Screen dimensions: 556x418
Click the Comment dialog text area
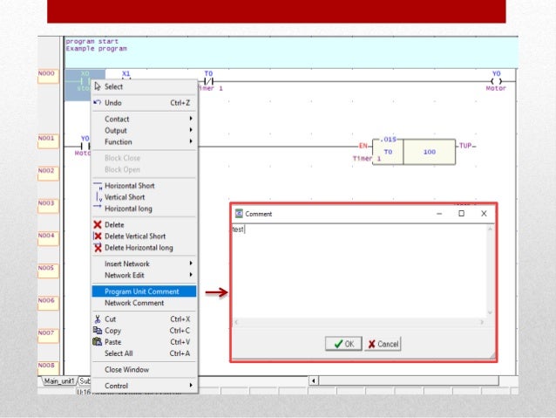[359, 271]
